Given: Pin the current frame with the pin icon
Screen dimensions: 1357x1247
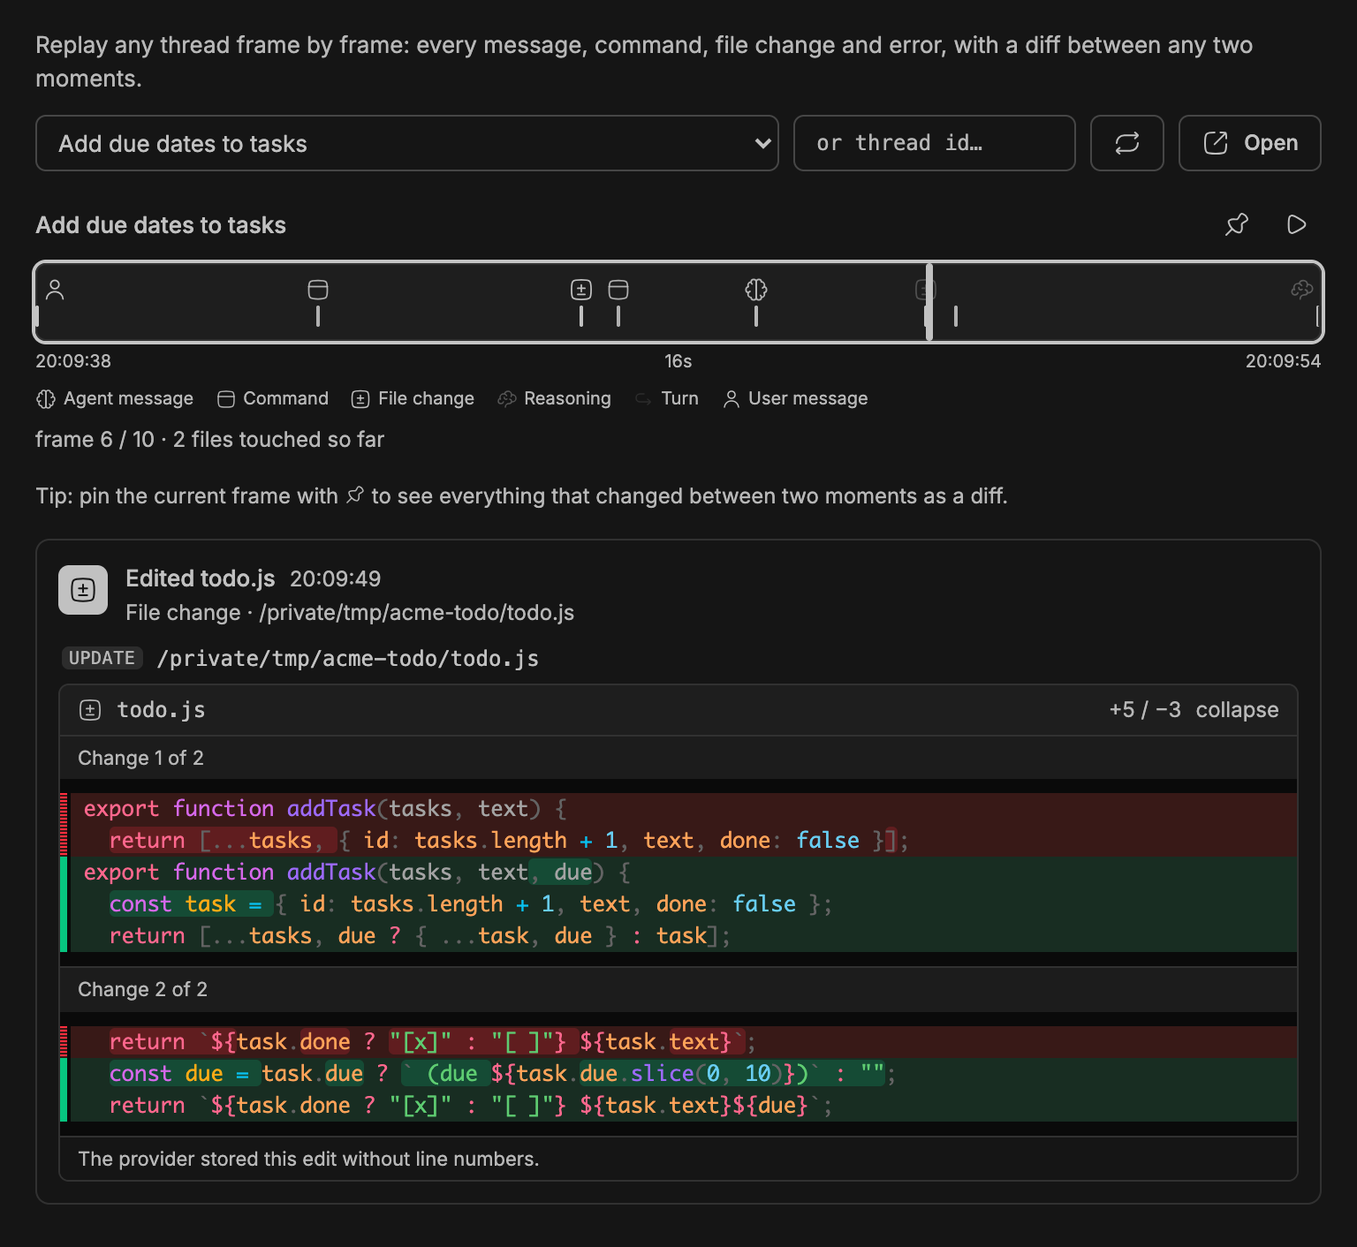Looking at the screenshot, I should pos(1237,224).
